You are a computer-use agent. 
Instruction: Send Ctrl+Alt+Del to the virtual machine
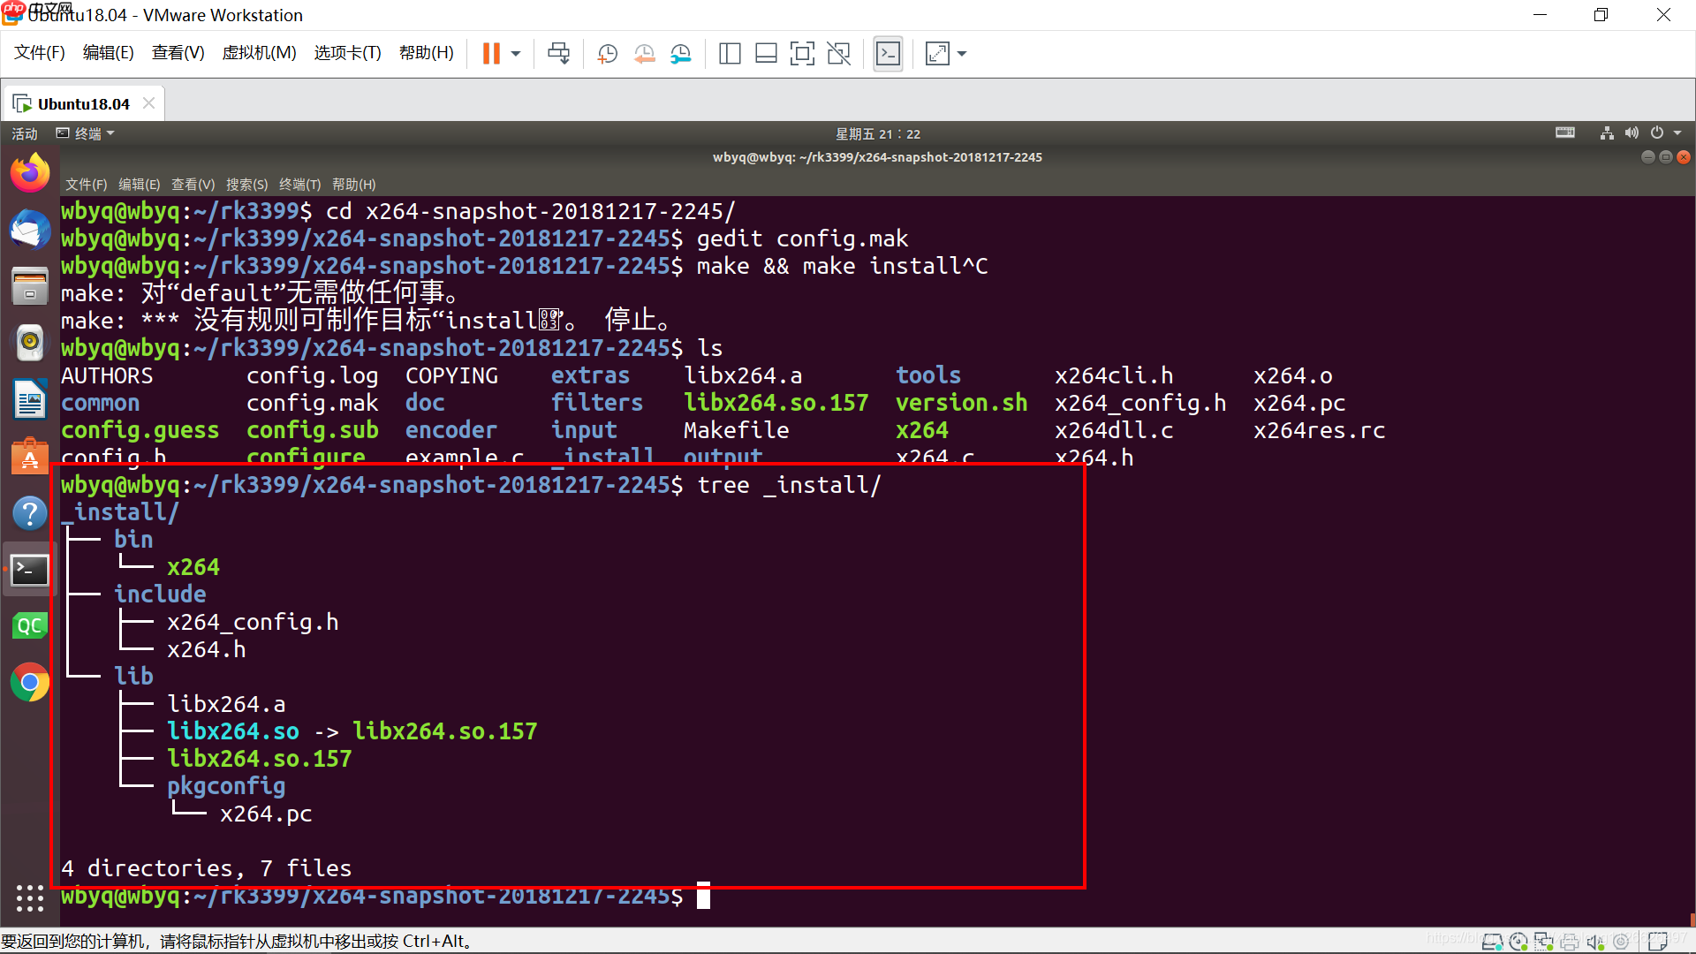[558, 53]
